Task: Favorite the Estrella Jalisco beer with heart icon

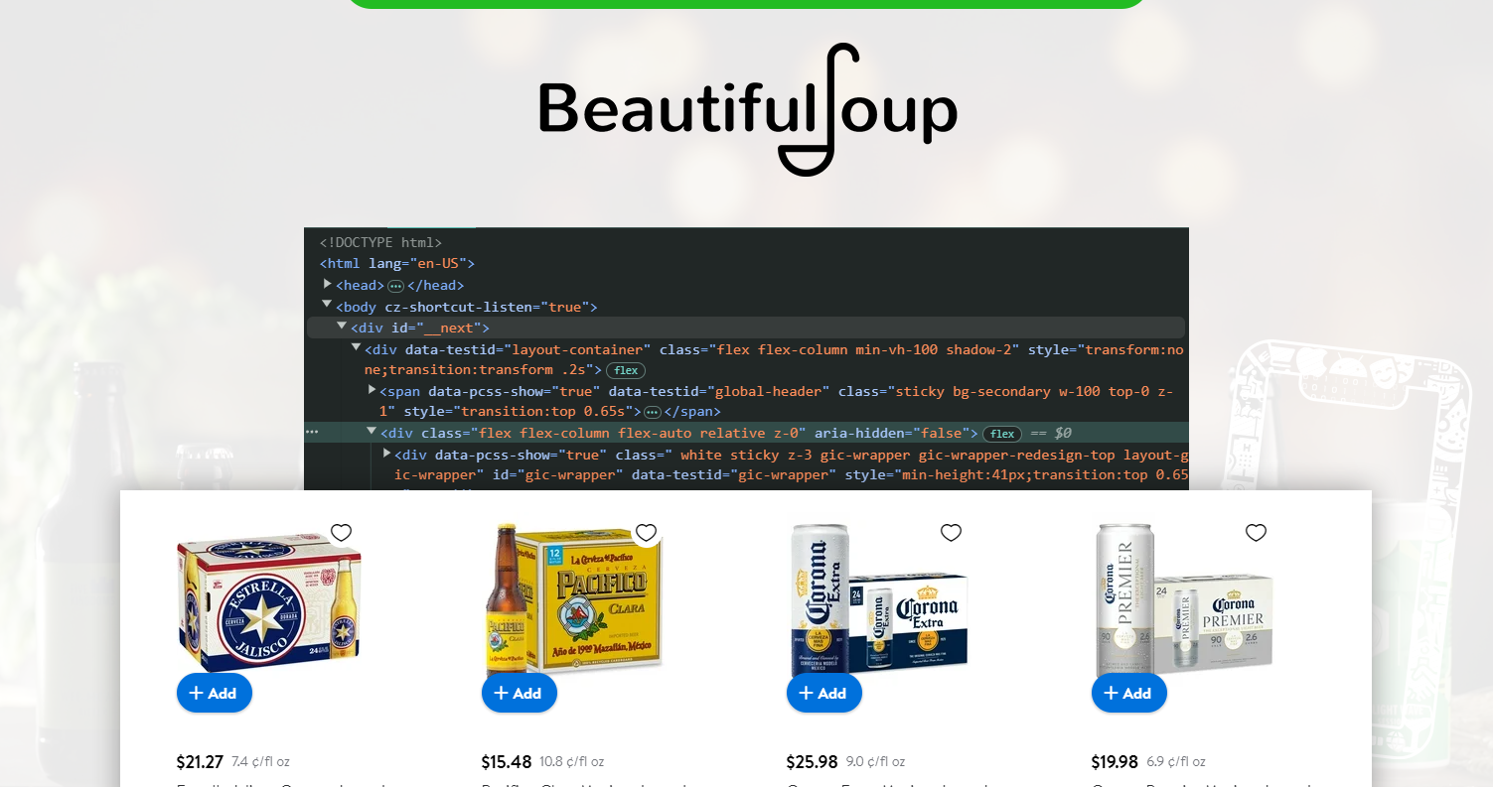Action: pos(341,533)
